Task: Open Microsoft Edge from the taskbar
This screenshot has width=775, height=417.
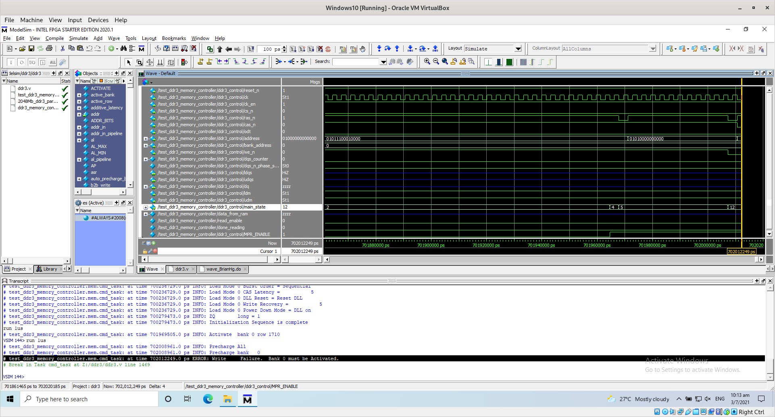Action: click(208, 399)
